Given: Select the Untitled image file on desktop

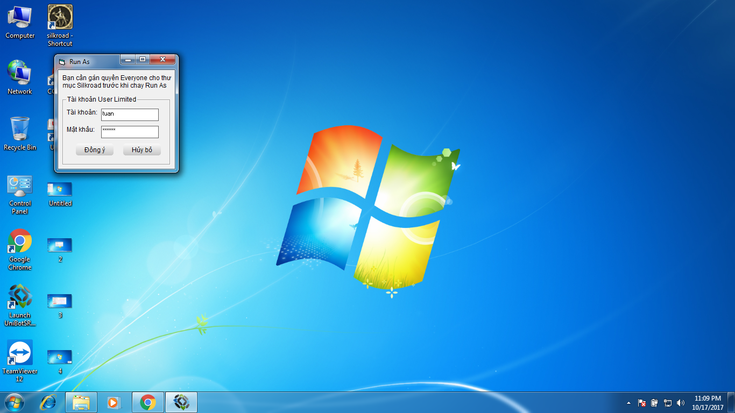Looking at the screenshot, I should pyautogui.click(x=60, y=194).
